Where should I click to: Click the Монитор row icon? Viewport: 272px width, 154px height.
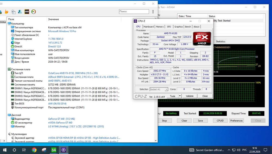[x=13, y=126]
